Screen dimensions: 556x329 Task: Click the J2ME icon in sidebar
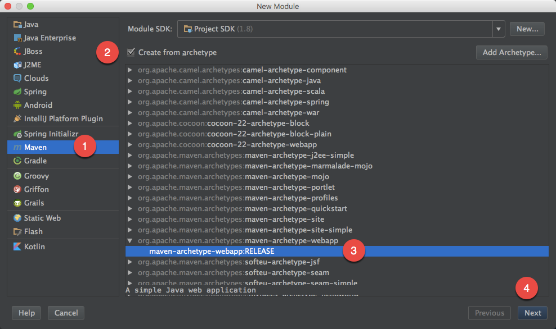(17, 65)
